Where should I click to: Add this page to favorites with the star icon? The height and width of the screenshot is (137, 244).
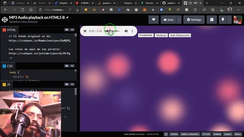(77, 10)
